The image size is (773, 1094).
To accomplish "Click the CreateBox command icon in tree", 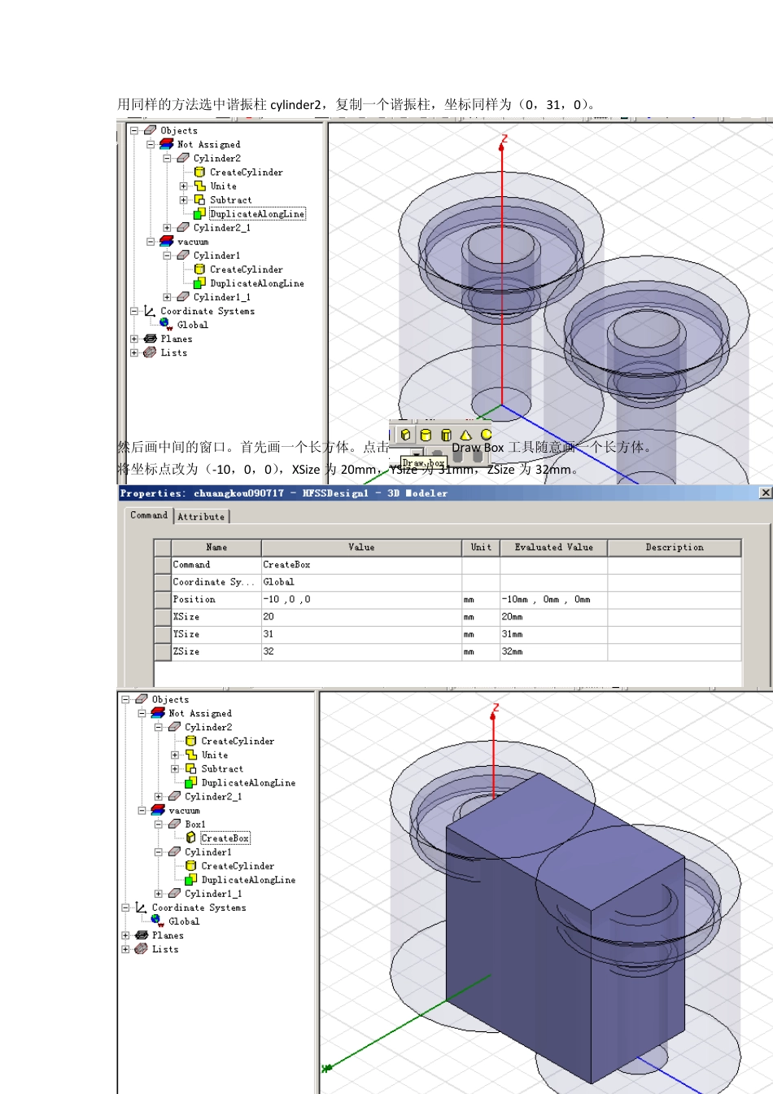I will (190, 838).
